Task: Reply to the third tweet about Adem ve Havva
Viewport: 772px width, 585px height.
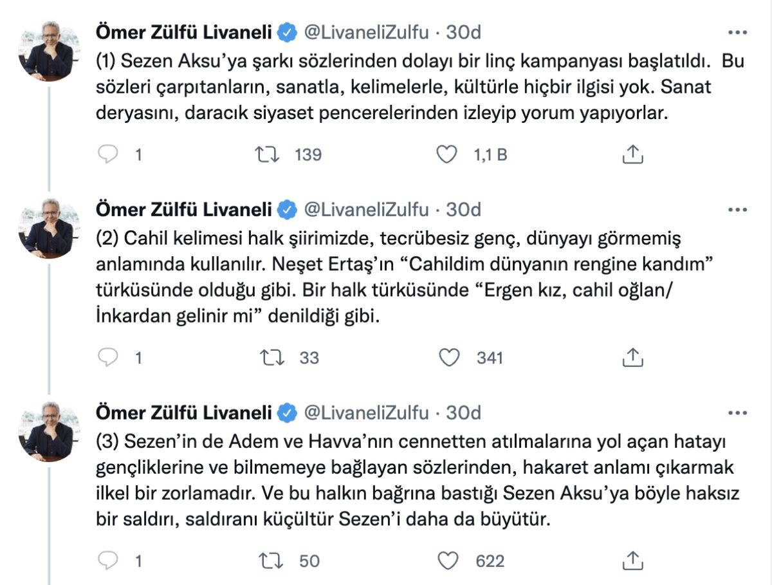Action: (108, 561)
